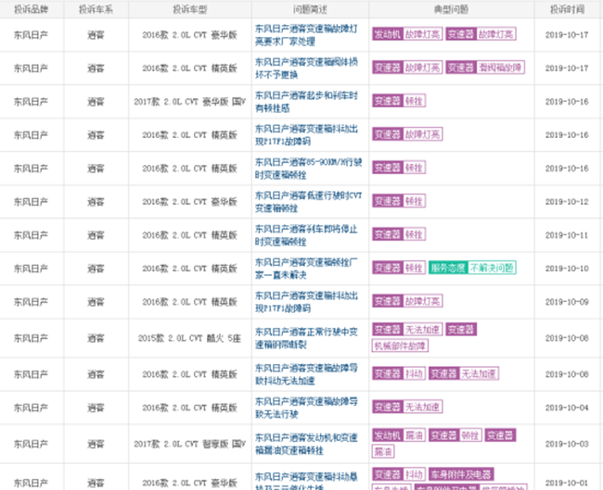Select the 2017款 2.0L CVT 智享版 国V cell
603x490 pixels.
click(189, 444)
